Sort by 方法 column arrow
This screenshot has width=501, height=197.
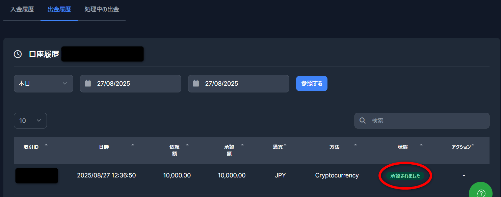(355, 145)
